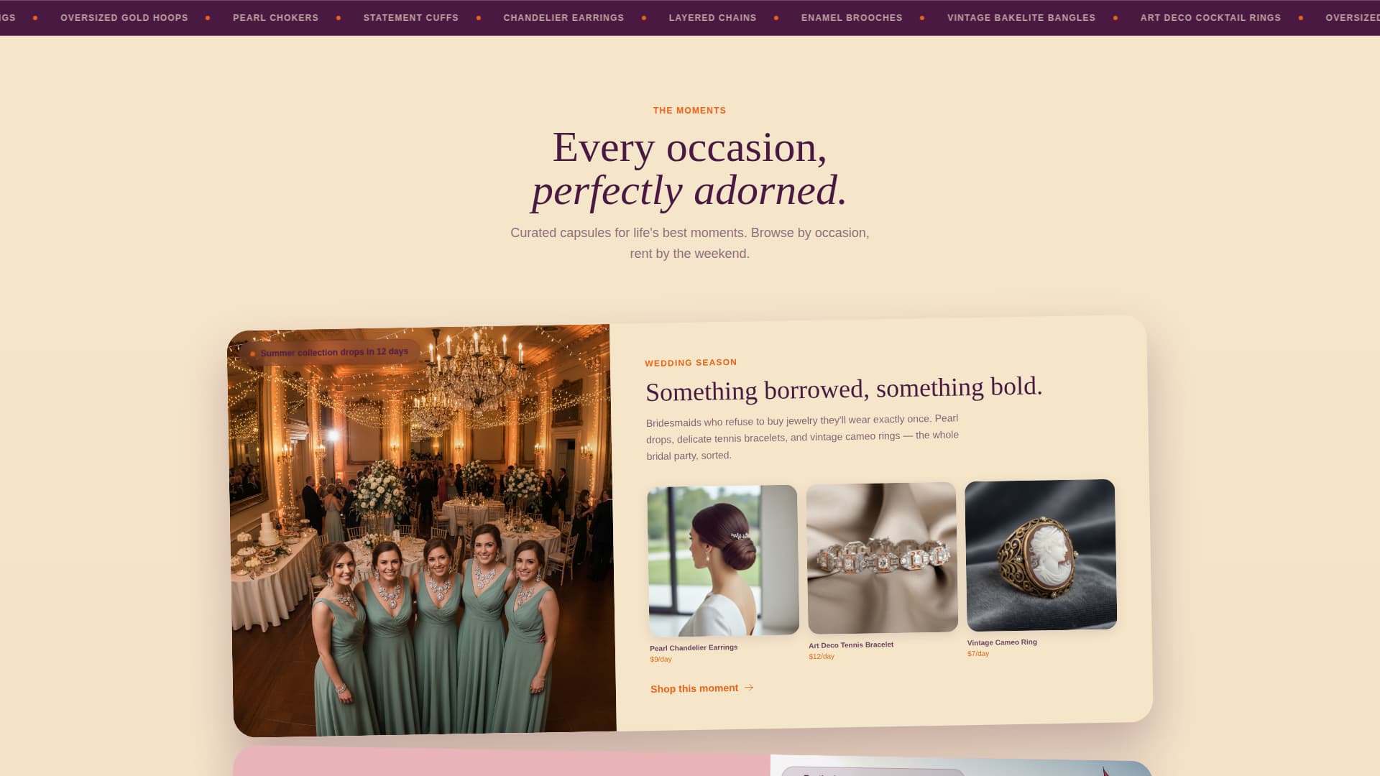Screen dimensions: 1380x776
Task: Select the Pearl Chandelier Earrings product image
Action: (722, 560)
